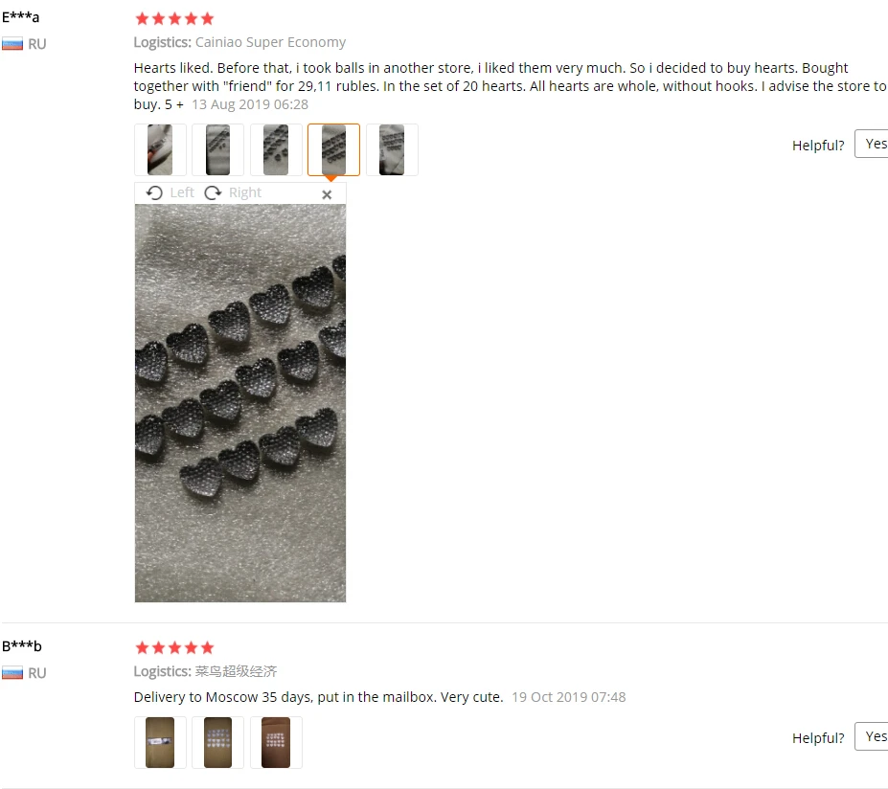Click the Right rotate label
This screenshot has width=888, height=789.
point(245,193)
